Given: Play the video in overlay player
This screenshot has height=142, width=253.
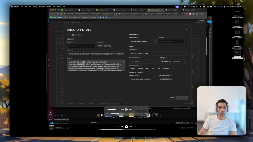Looking at the screenshot, I should [x=126, y=109].
